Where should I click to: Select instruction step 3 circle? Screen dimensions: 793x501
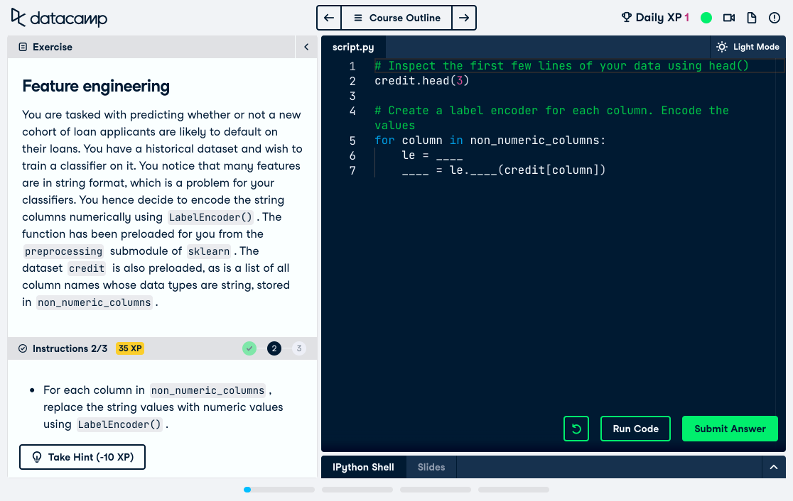click(299, 348)
